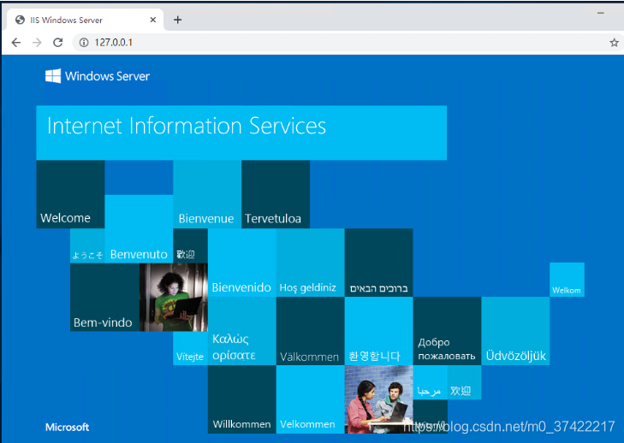Viewport: 624px width, 443px height.
Task: Click the Welkom tile
Action: point(568,280)
